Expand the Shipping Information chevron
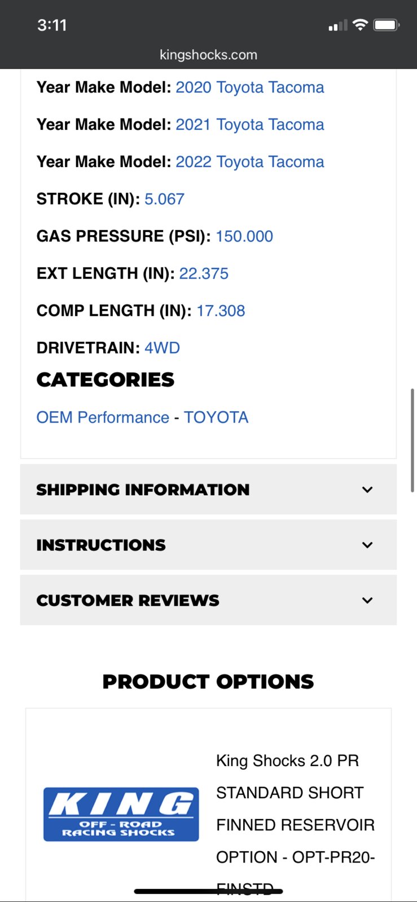The height and width of the screenshot is (902, 417). tap(367, 490)
